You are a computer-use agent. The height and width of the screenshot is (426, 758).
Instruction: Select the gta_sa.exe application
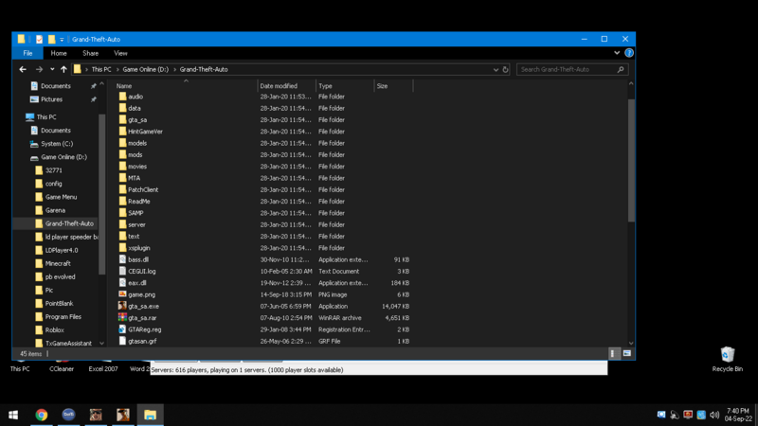[x=143, y=306]
